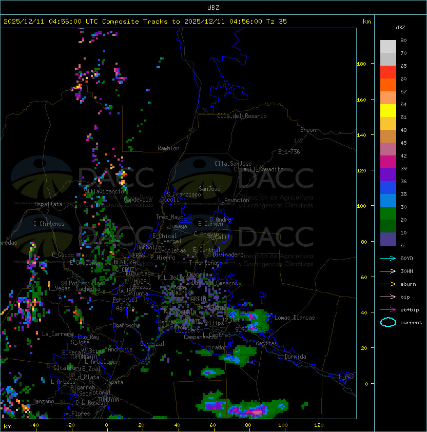
Task: Click the 'km' label at bottom left
Action: point(8,426)
